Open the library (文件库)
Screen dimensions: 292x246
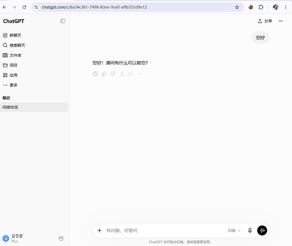(12, 55)
